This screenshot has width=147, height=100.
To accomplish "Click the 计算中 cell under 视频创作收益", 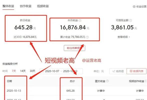I will (140, 91).
